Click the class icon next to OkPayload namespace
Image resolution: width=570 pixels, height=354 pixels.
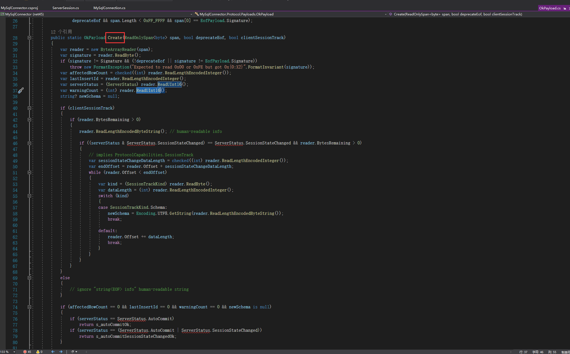pos(197,14)
